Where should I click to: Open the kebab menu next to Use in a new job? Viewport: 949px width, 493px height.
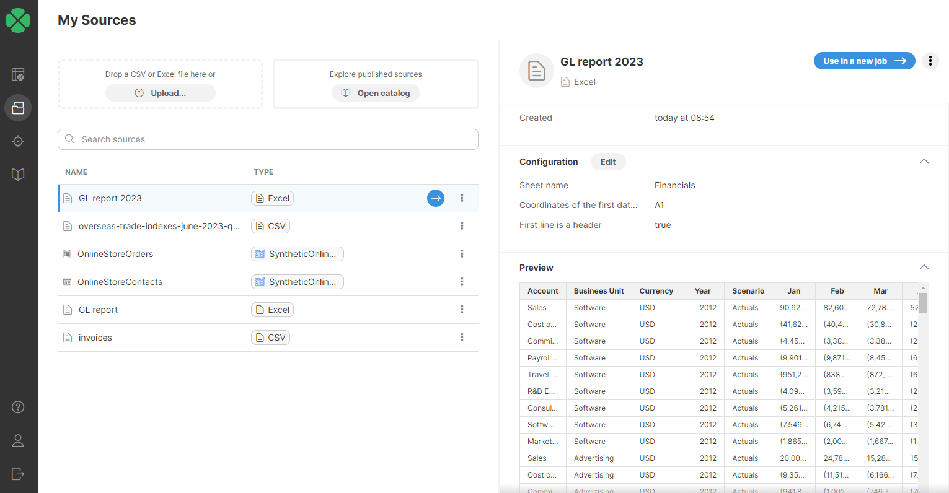pos(930,61)
